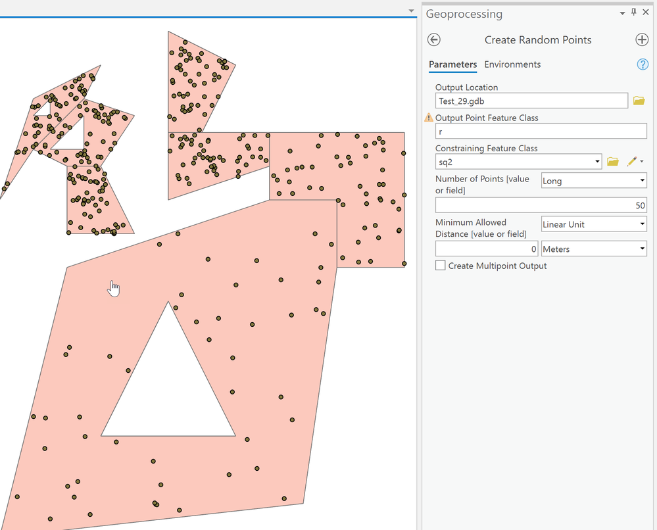This screenshot has height=530, width=657.
Task: Click the warning icon by Output Point Feature Class
Action: [x=428, y=118]
